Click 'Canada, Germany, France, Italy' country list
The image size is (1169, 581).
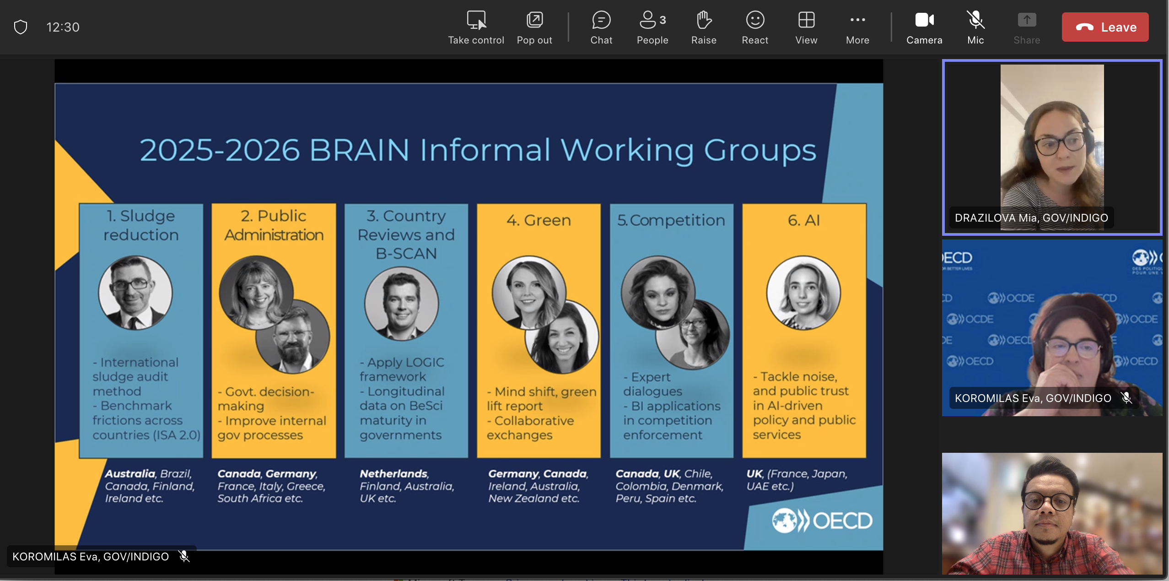[271, 486]
